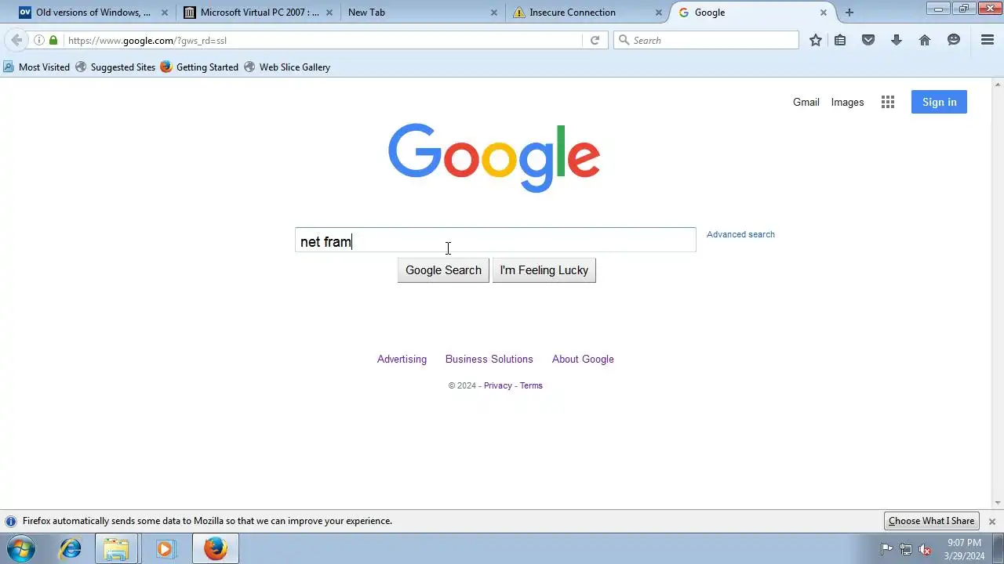Image resolution: width=1004 pixels, height=564 pixels.
Task: Close the Old versions of Windows tab
Action: pos(165,13)
